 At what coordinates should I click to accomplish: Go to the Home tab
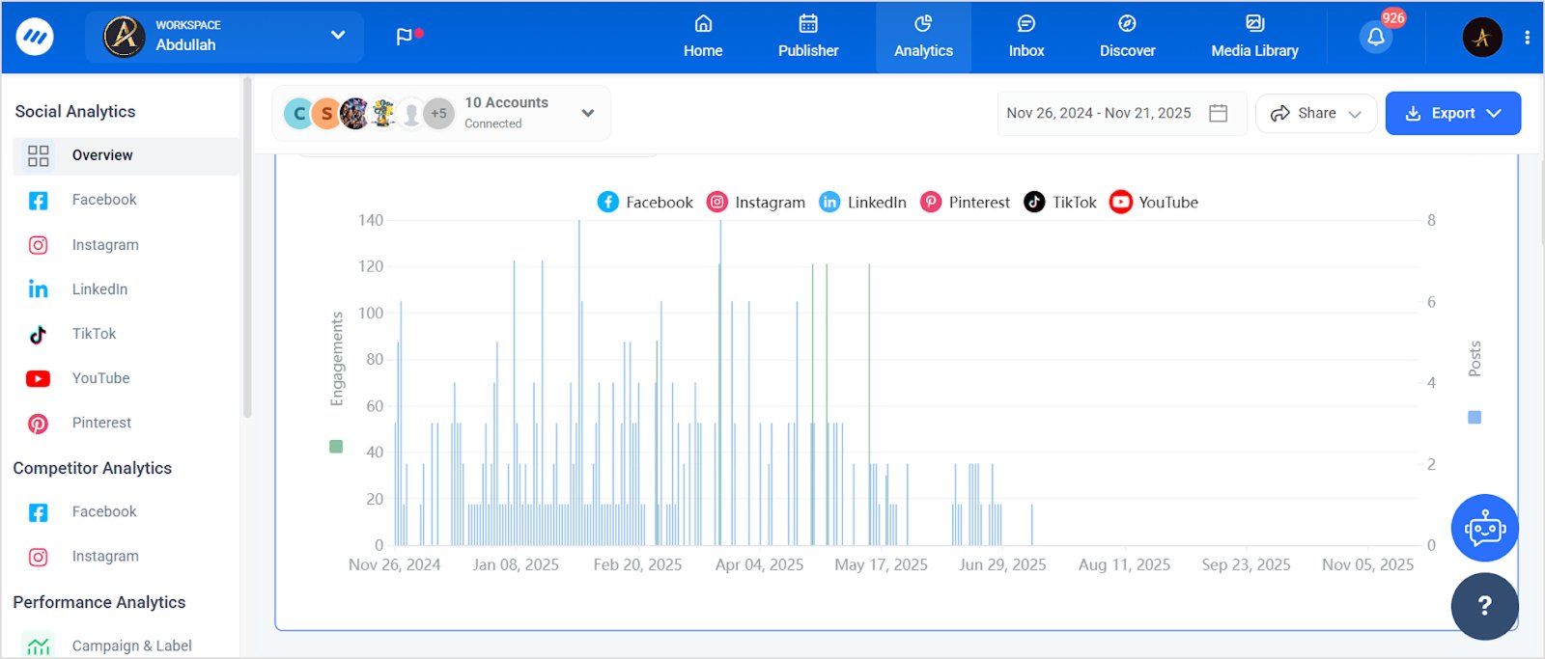[703, 37]
